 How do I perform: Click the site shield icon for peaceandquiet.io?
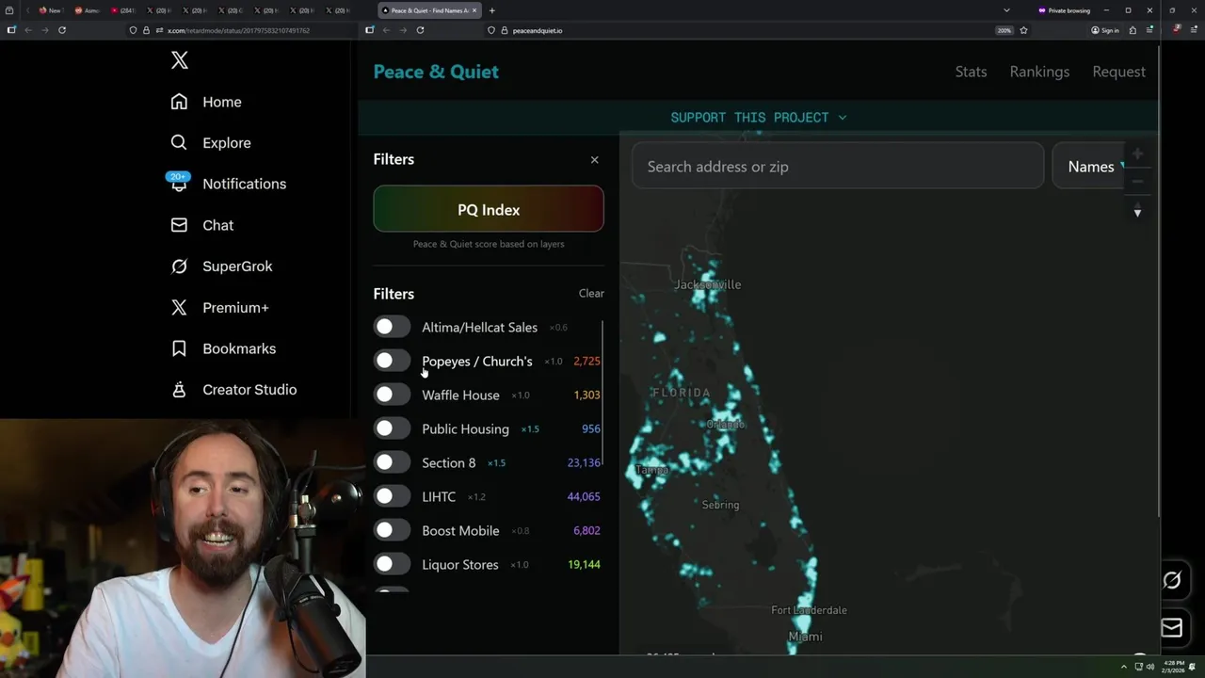[491, 30]
